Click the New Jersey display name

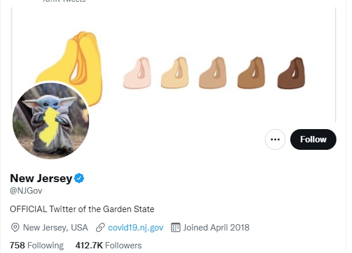click(x=41, y=178)
